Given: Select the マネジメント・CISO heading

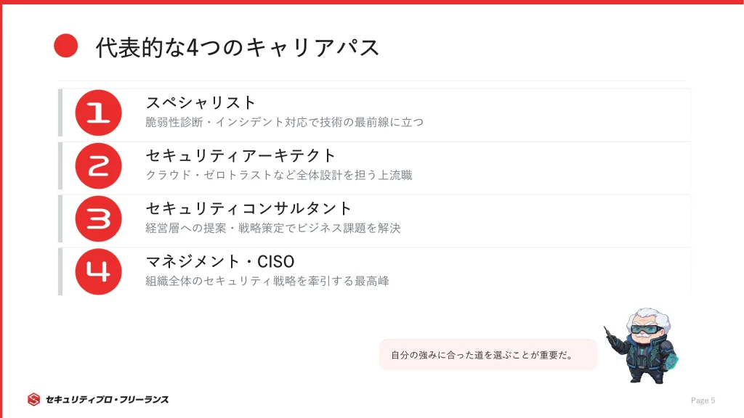Looking at the screenshot, I should [219, 261].
